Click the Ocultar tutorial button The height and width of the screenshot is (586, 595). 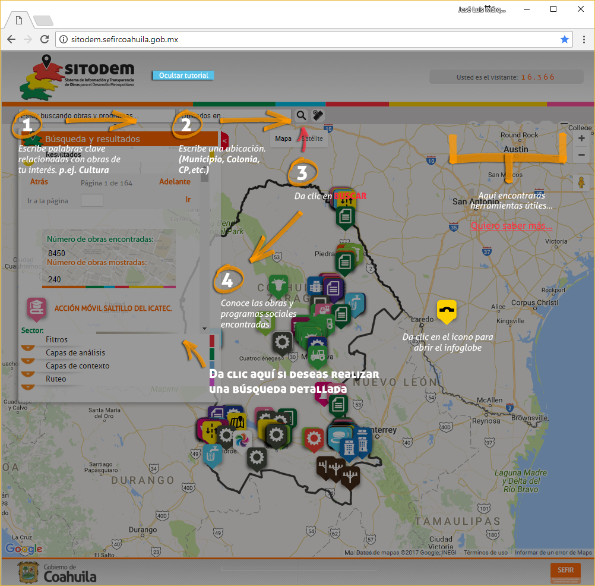coord(183,75)
